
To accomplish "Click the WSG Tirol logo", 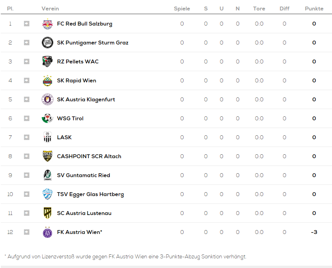I will [x=48, y=118].
